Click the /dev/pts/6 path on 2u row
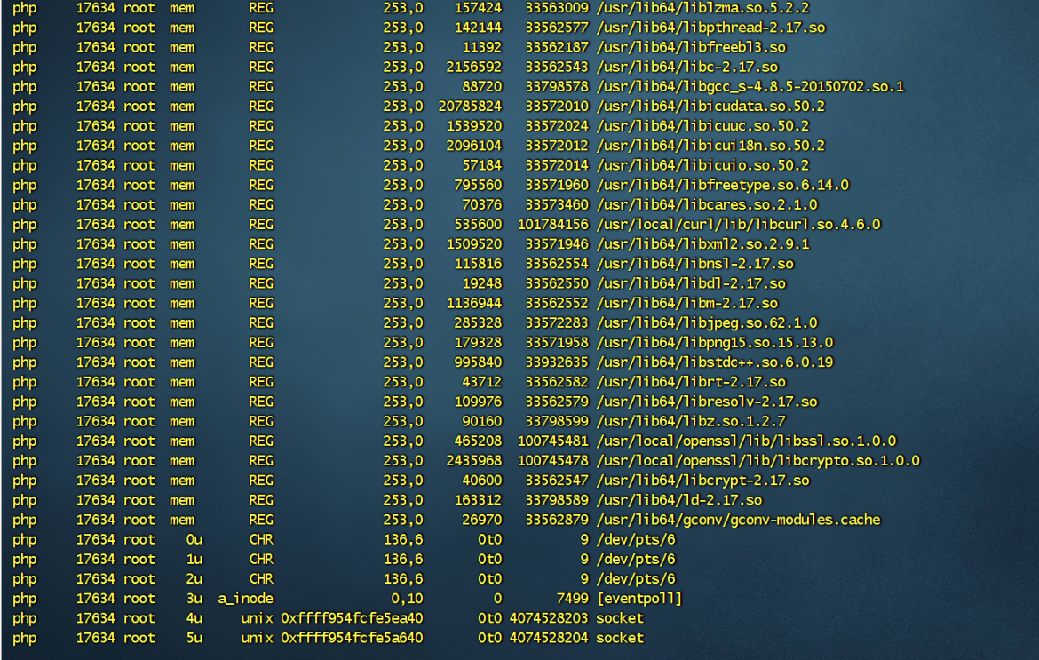 [x=636, y=579]
